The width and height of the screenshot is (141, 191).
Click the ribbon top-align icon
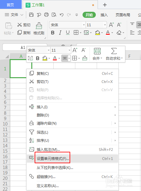(132, 24)
